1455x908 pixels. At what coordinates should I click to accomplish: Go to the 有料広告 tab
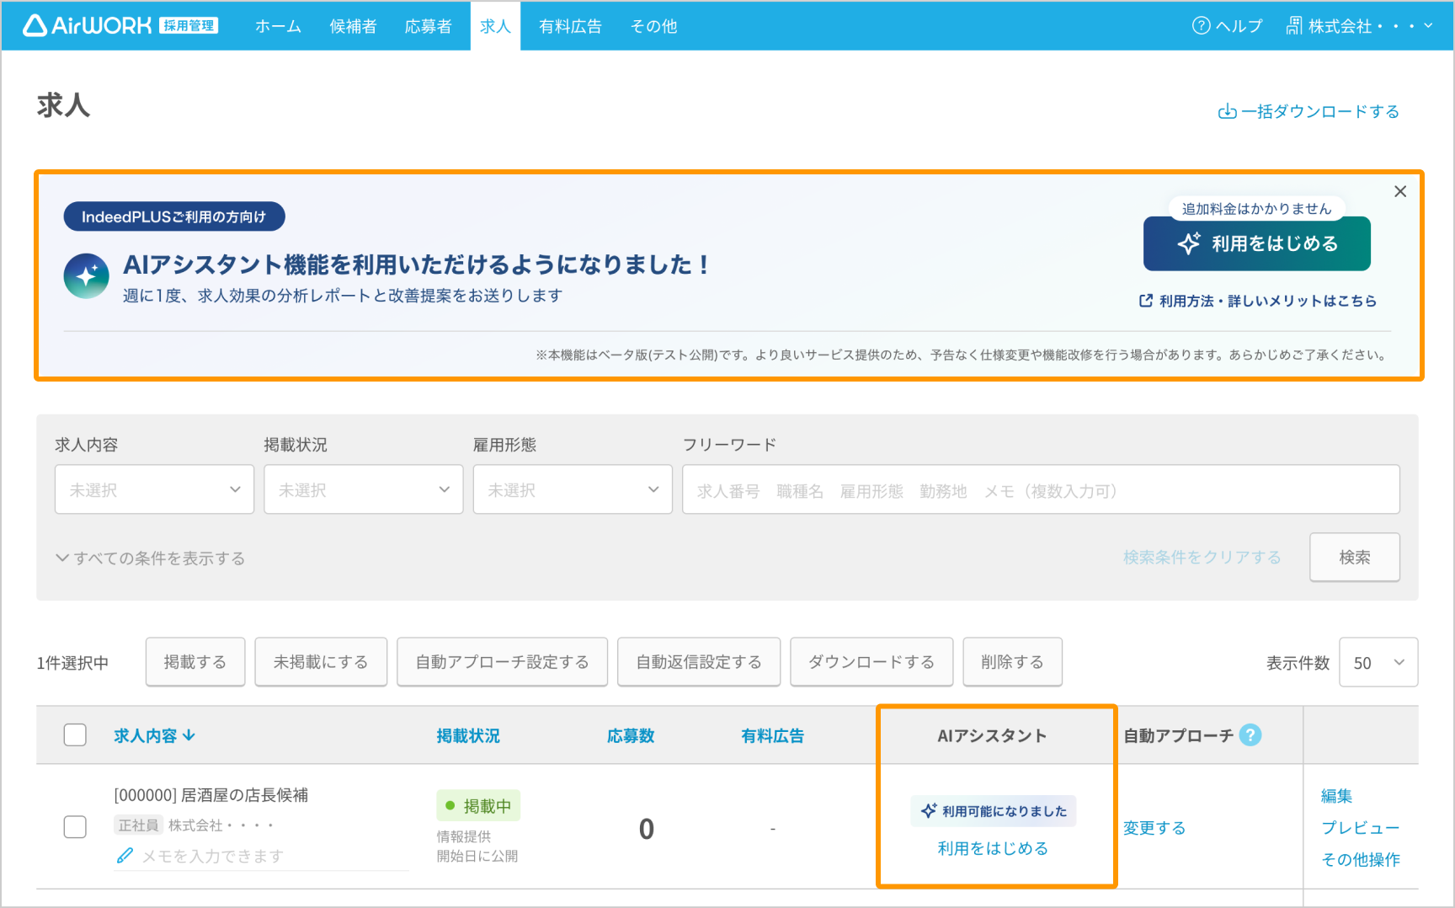[570, 26]
